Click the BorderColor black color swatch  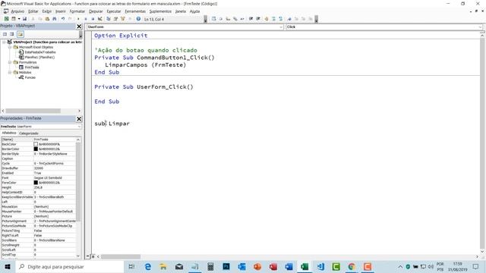click(x=36, y=149)
